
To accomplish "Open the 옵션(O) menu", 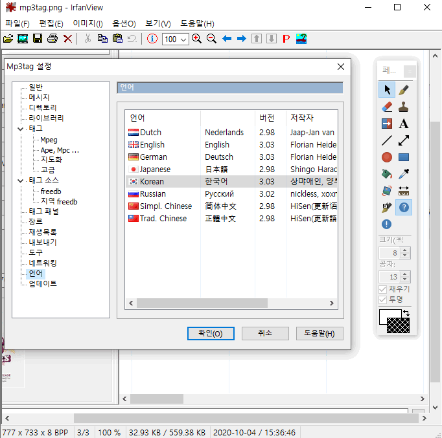I will pyautogui.click(x=124, y=24).
